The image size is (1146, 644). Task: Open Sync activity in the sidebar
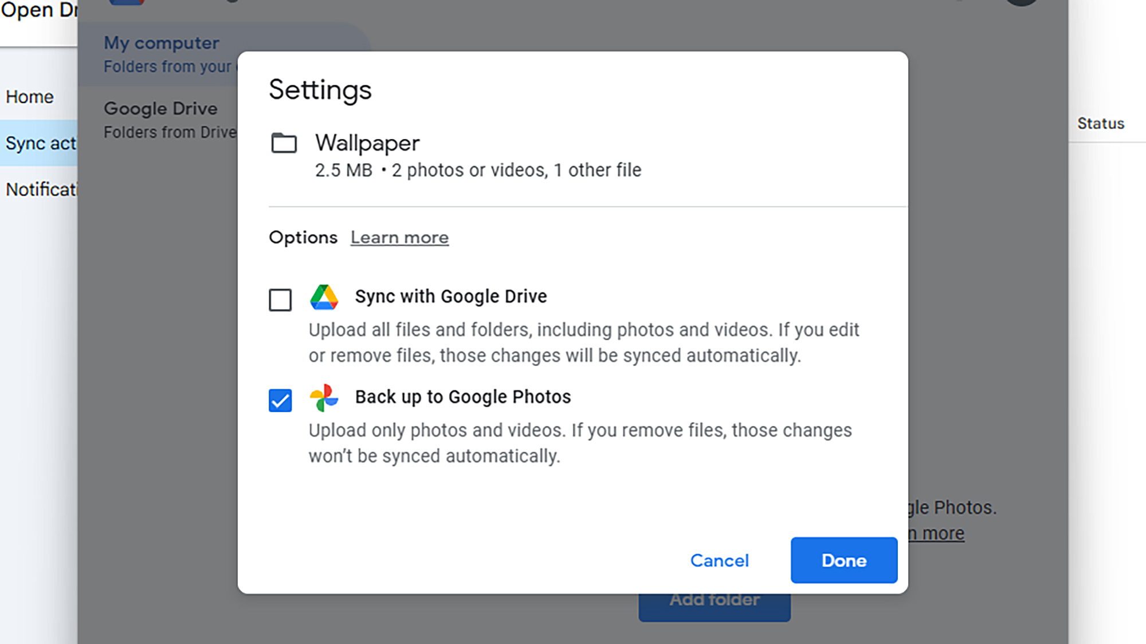(40, 143)
